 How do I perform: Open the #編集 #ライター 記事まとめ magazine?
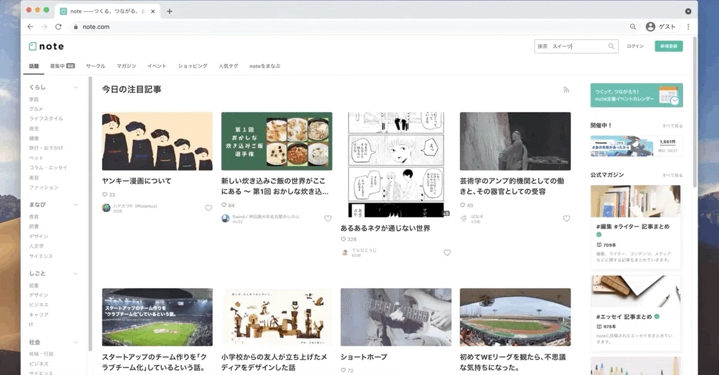point(636,227)
